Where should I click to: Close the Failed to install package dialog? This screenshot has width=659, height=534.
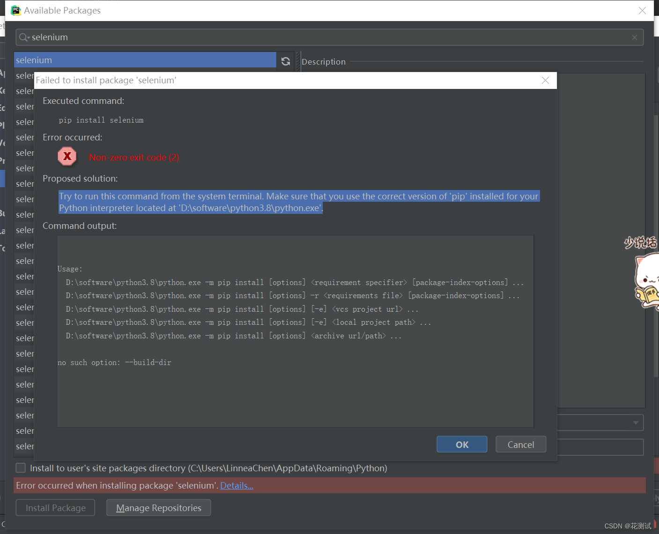coord(545,80)
